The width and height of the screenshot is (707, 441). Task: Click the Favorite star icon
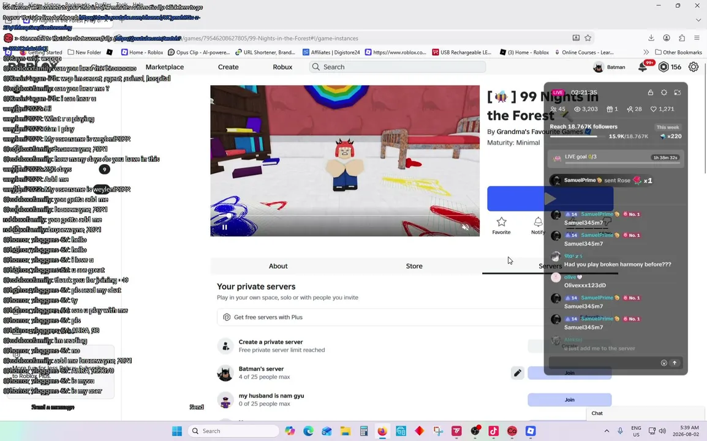coord(501,222)
